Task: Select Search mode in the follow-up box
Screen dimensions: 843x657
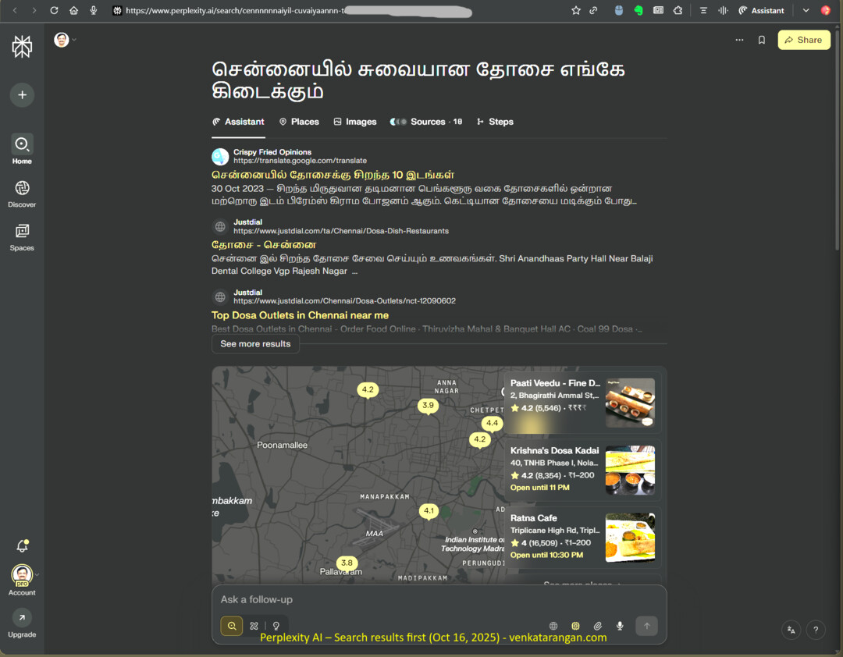Action: 232,626
